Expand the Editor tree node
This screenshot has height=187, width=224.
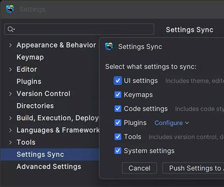(10, 70)
